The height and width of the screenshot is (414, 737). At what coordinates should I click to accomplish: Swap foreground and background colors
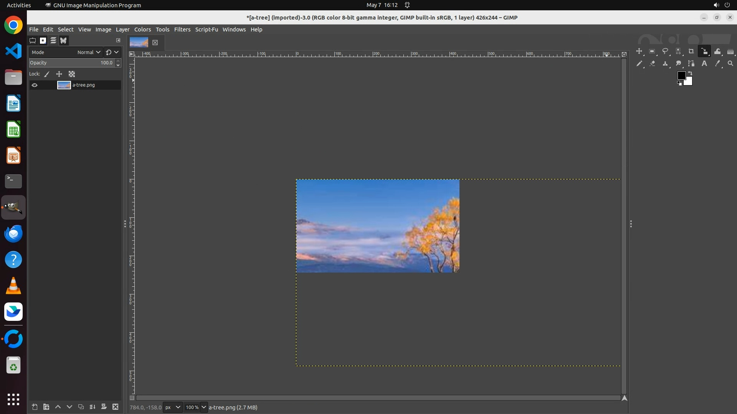click(690, 73)
